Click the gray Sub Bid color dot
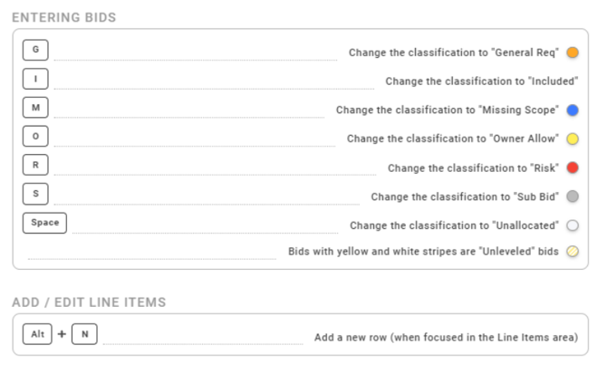The width and height of the screenshot is (607, 373). [573, 196]
